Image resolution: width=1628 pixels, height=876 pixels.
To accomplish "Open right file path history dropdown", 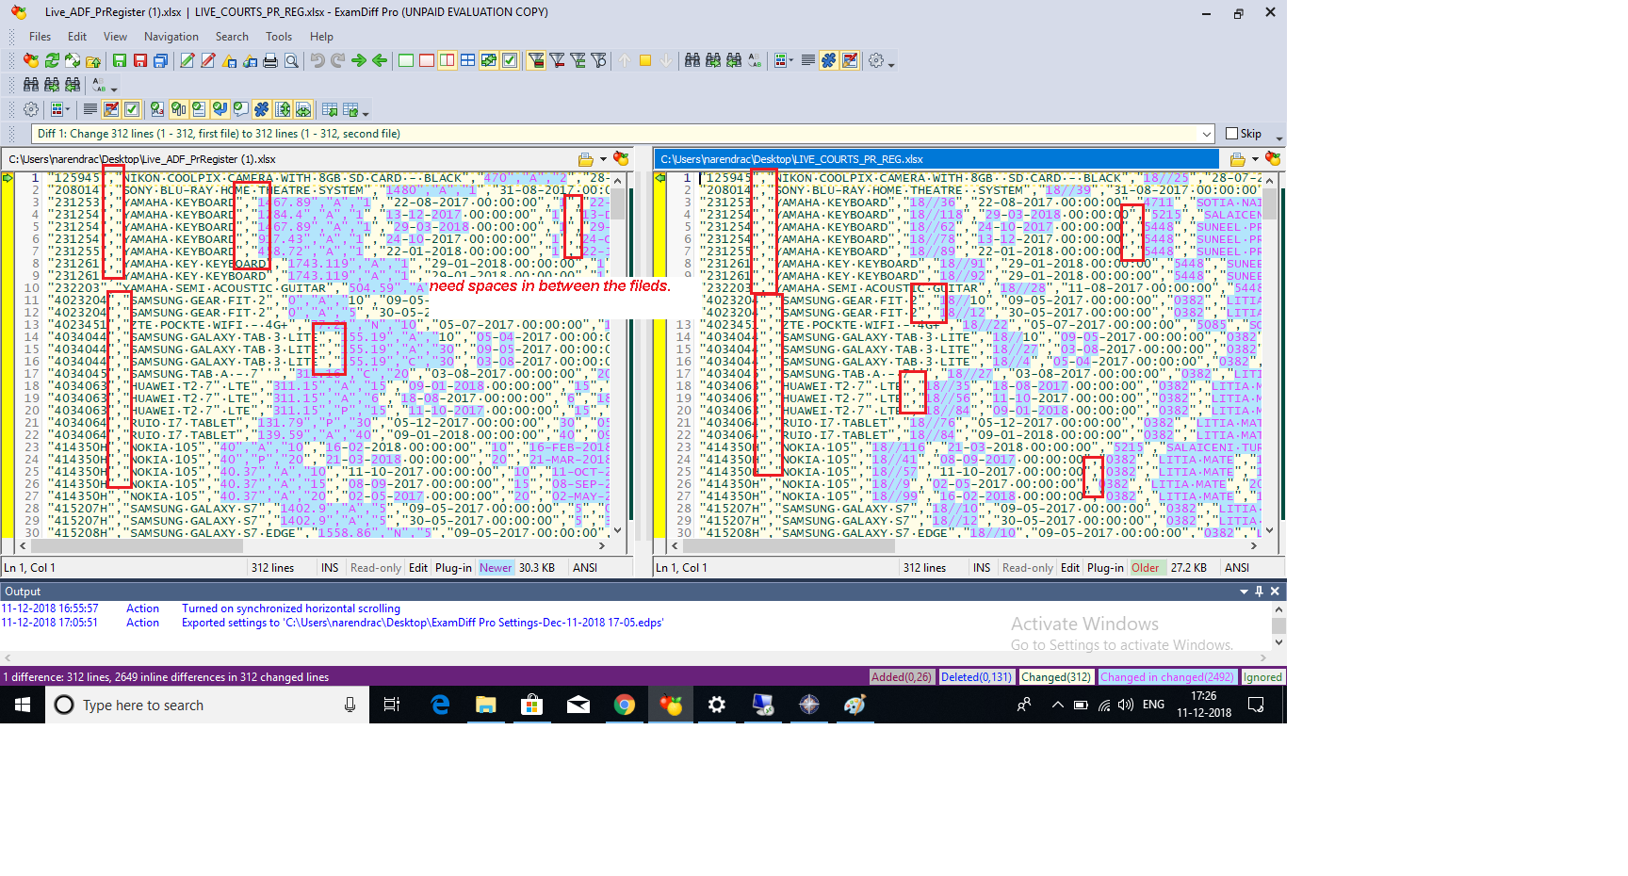I will tap(1255, 159).
